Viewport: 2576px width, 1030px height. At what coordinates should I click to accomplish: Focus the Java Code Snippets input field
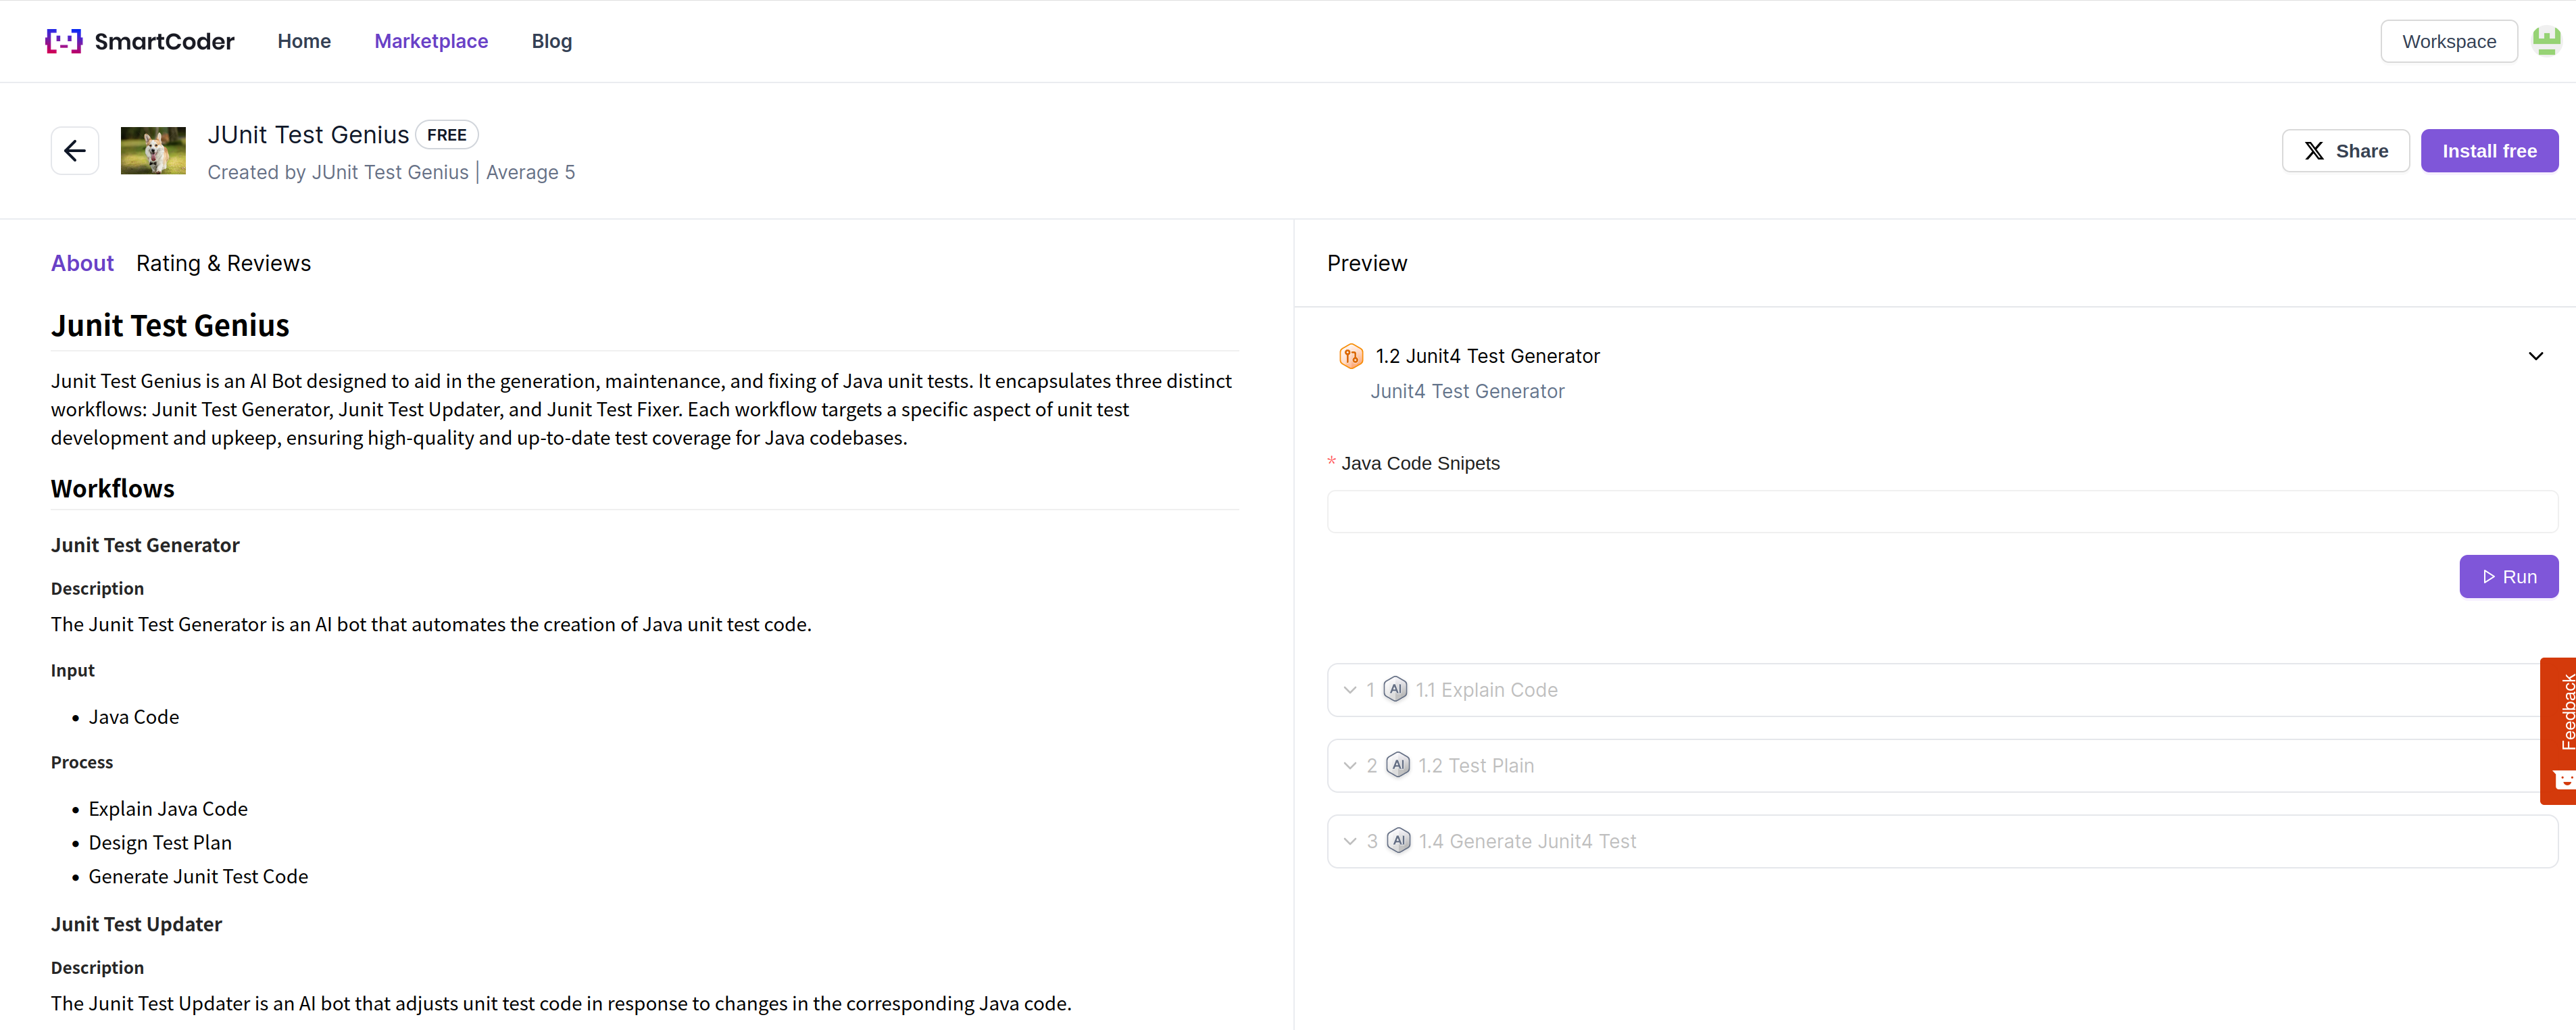click(x=1940, y=512)
